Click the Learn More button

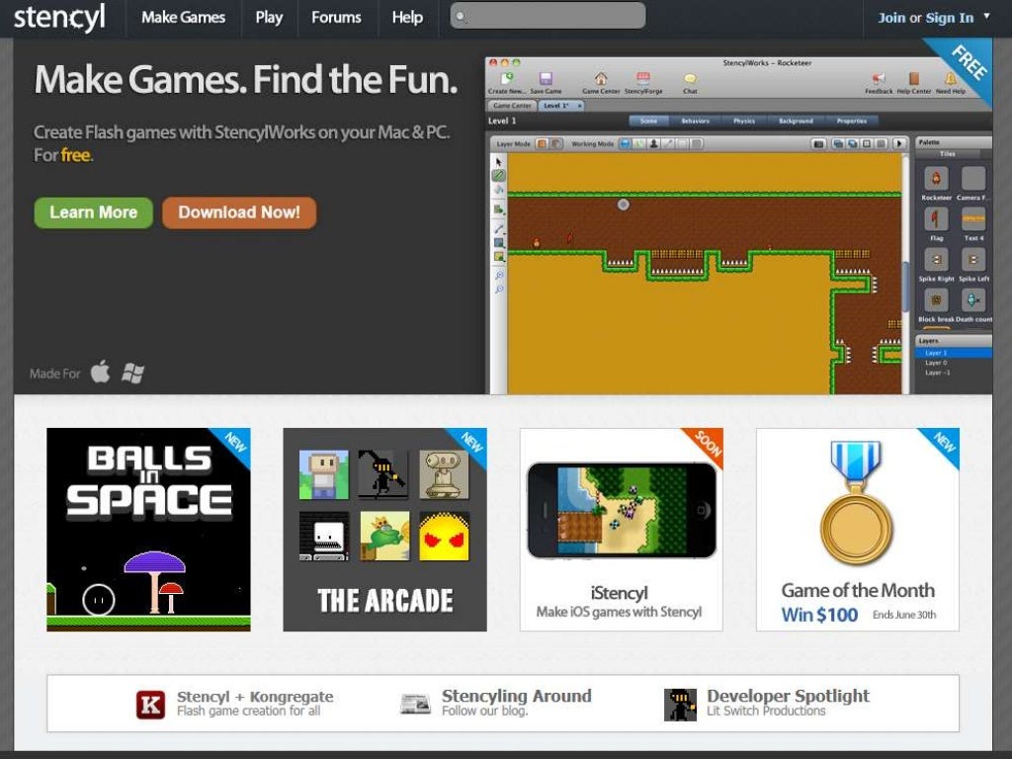(x=94, y=212)
